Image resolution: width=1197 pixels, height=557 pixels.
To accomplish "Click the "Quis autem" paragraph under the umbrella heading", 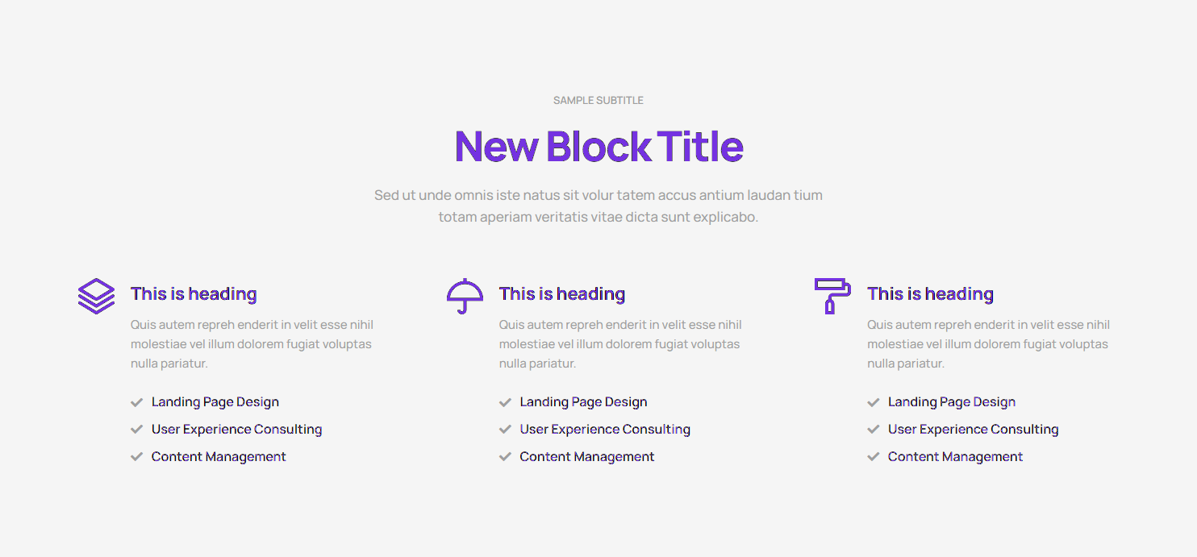I will tap(620, 344).
